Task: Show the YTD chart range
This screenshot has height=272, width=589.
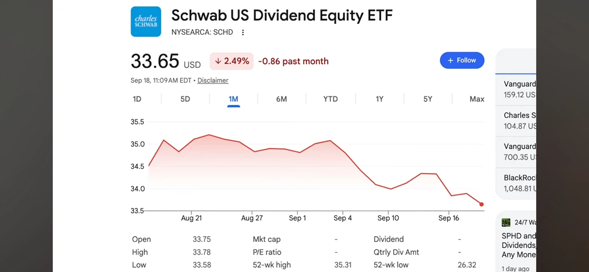Action: pyautogui.click(x=330, y=99)
